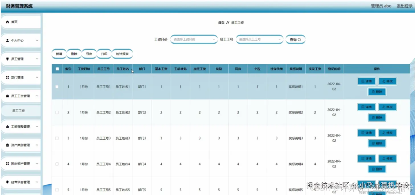Click the 导出 button

point(89,54)
